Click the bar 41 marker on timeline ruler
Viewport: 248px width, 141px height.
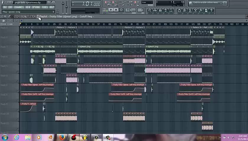tap(76, 24)
